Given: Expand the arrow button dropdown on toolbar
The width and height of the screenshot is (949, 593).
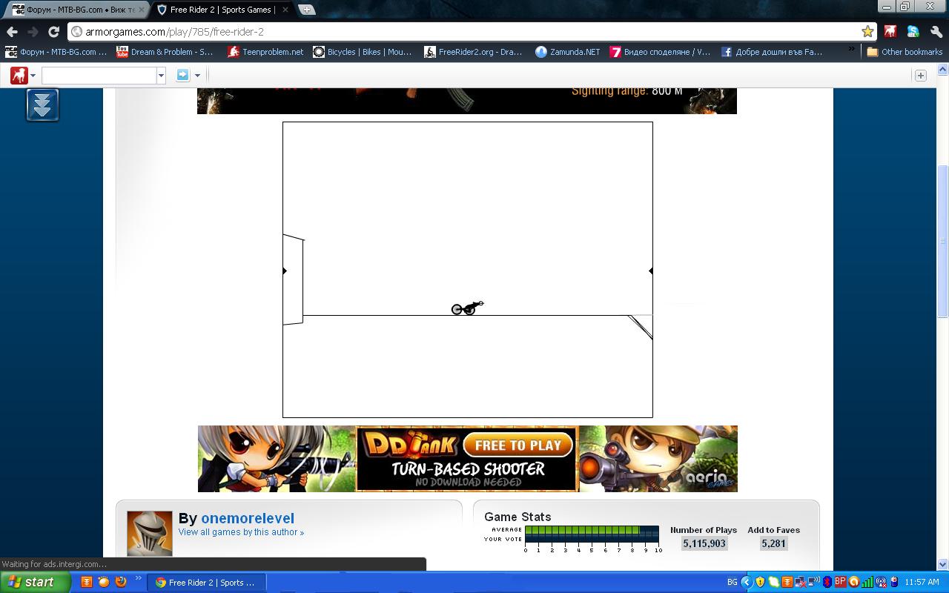Looking at the screenshot, I should tap(197, 76).
